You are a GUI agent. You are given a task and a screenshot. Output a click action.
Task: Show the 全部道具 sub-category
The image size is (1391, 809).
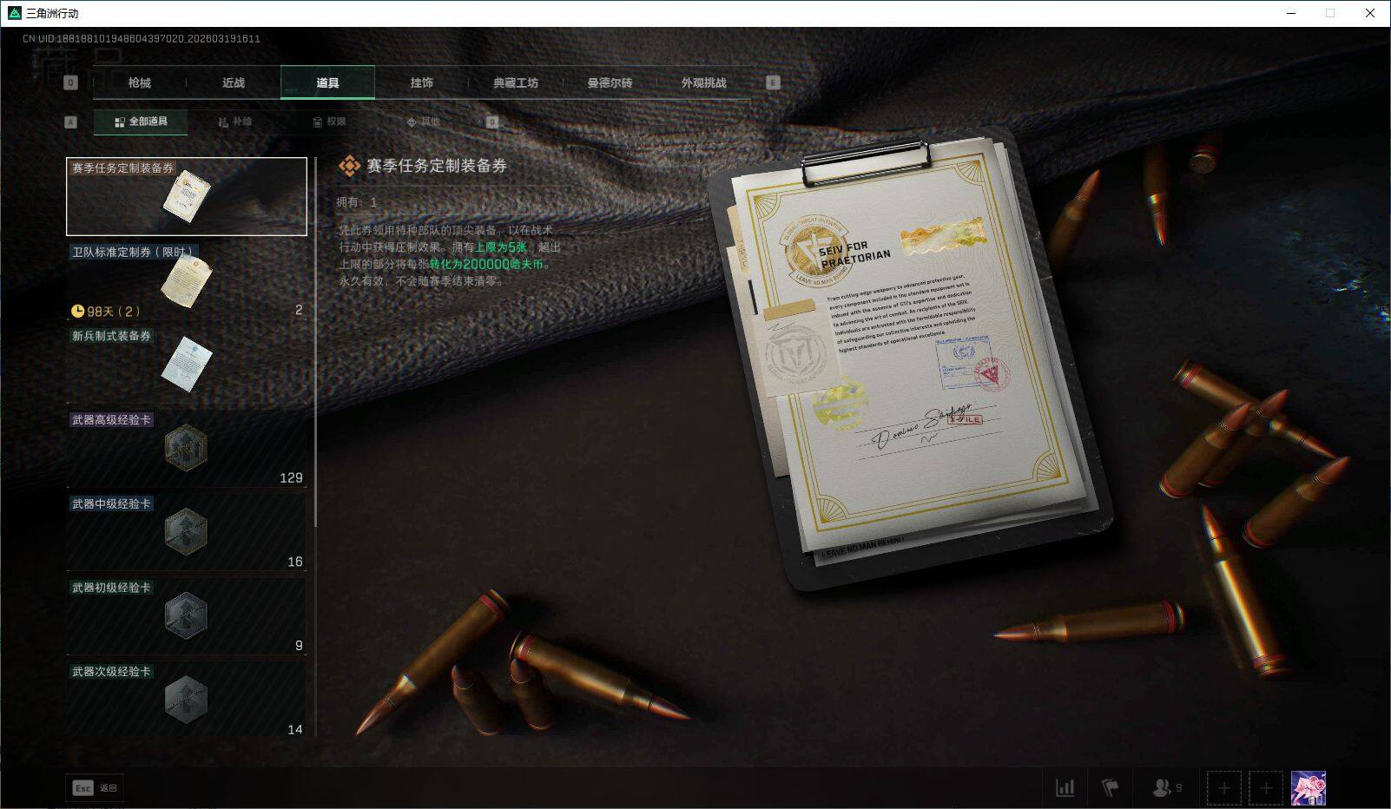[141, 122]
